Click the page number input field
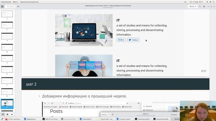Image resolution: width=216 pixels, height=121 pixels. coord(8,6)
